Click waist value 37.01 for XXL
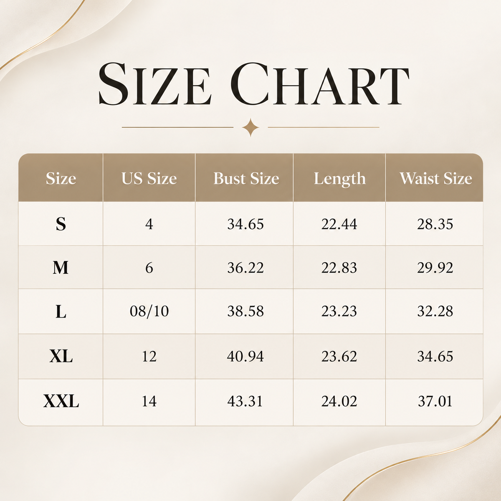 click(x=435, y=401)
